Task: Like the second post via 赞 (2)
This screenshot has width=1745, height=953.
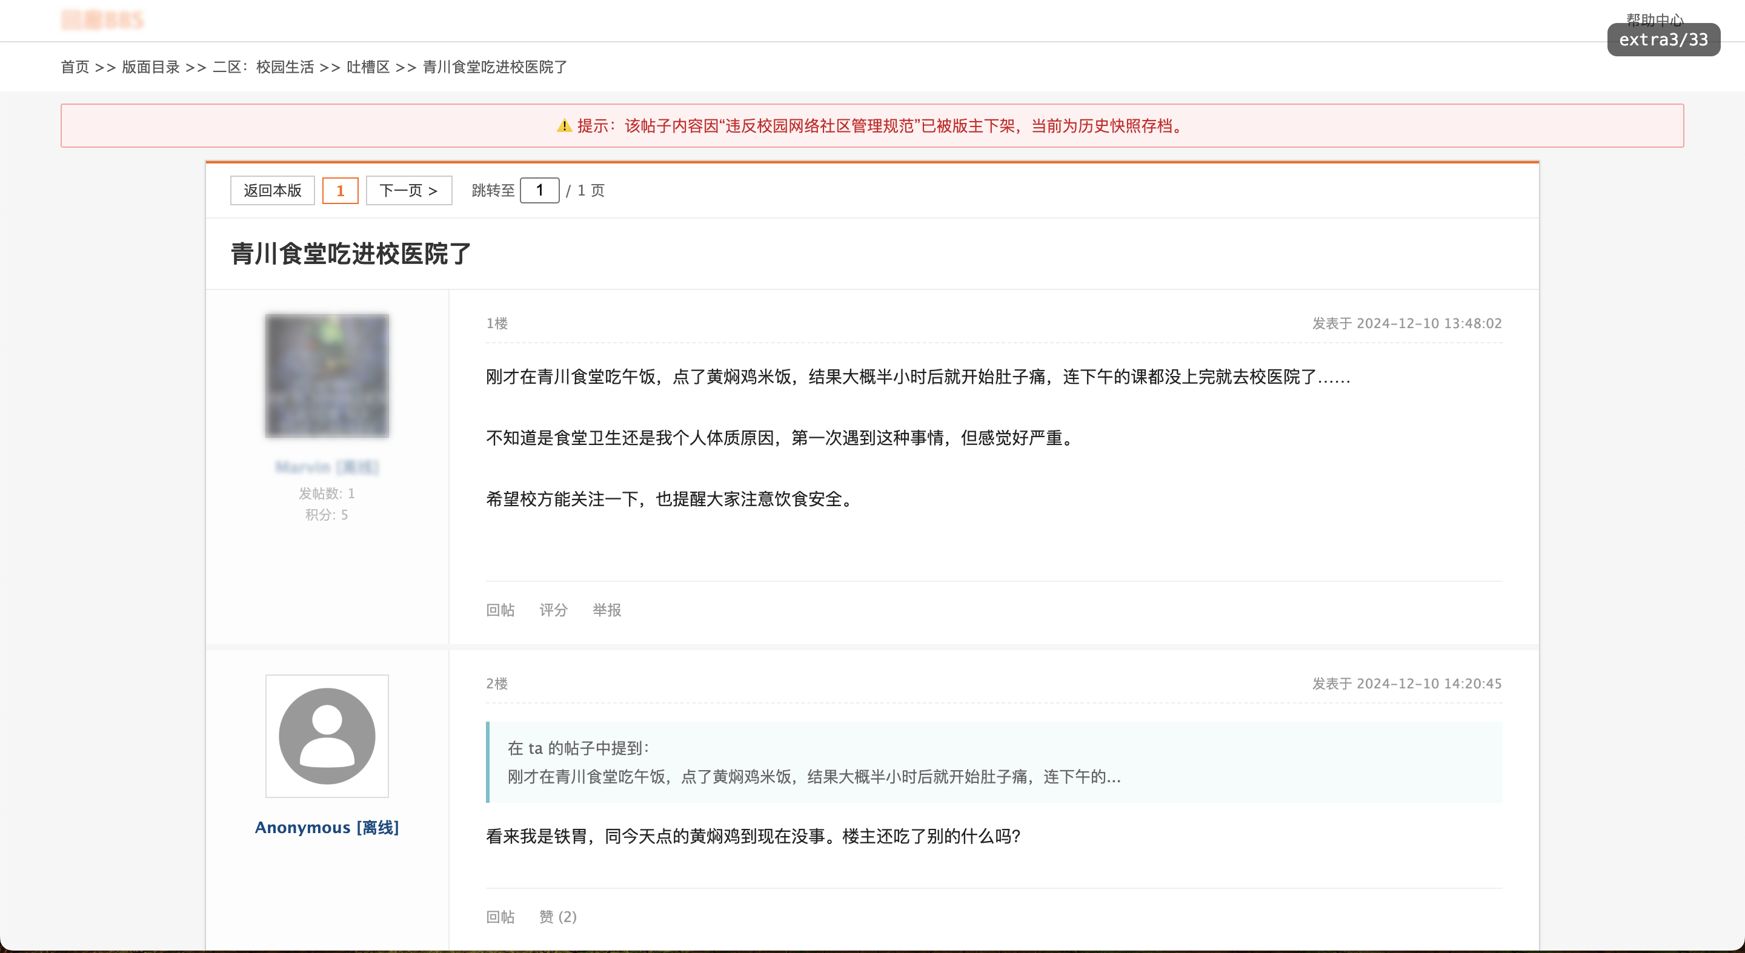Action: coord(557,917)
